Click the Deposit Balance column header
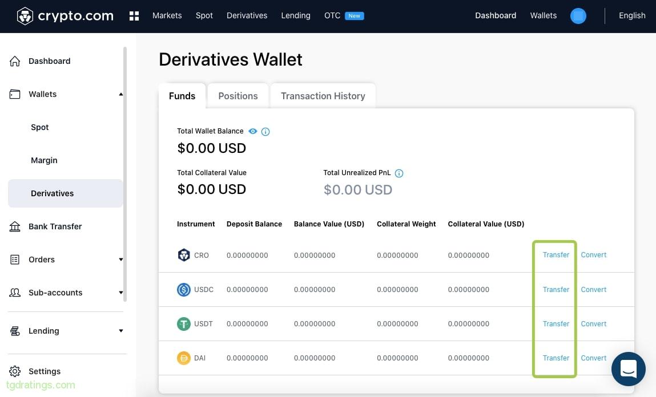 tap(254, 224)
